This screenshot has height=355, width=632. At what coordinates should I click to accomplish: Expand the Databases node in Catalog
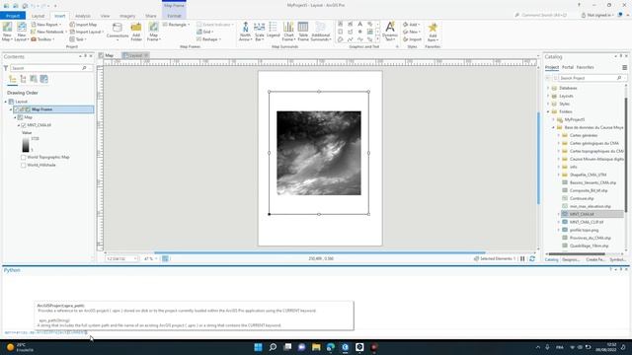tap(548, 88)
